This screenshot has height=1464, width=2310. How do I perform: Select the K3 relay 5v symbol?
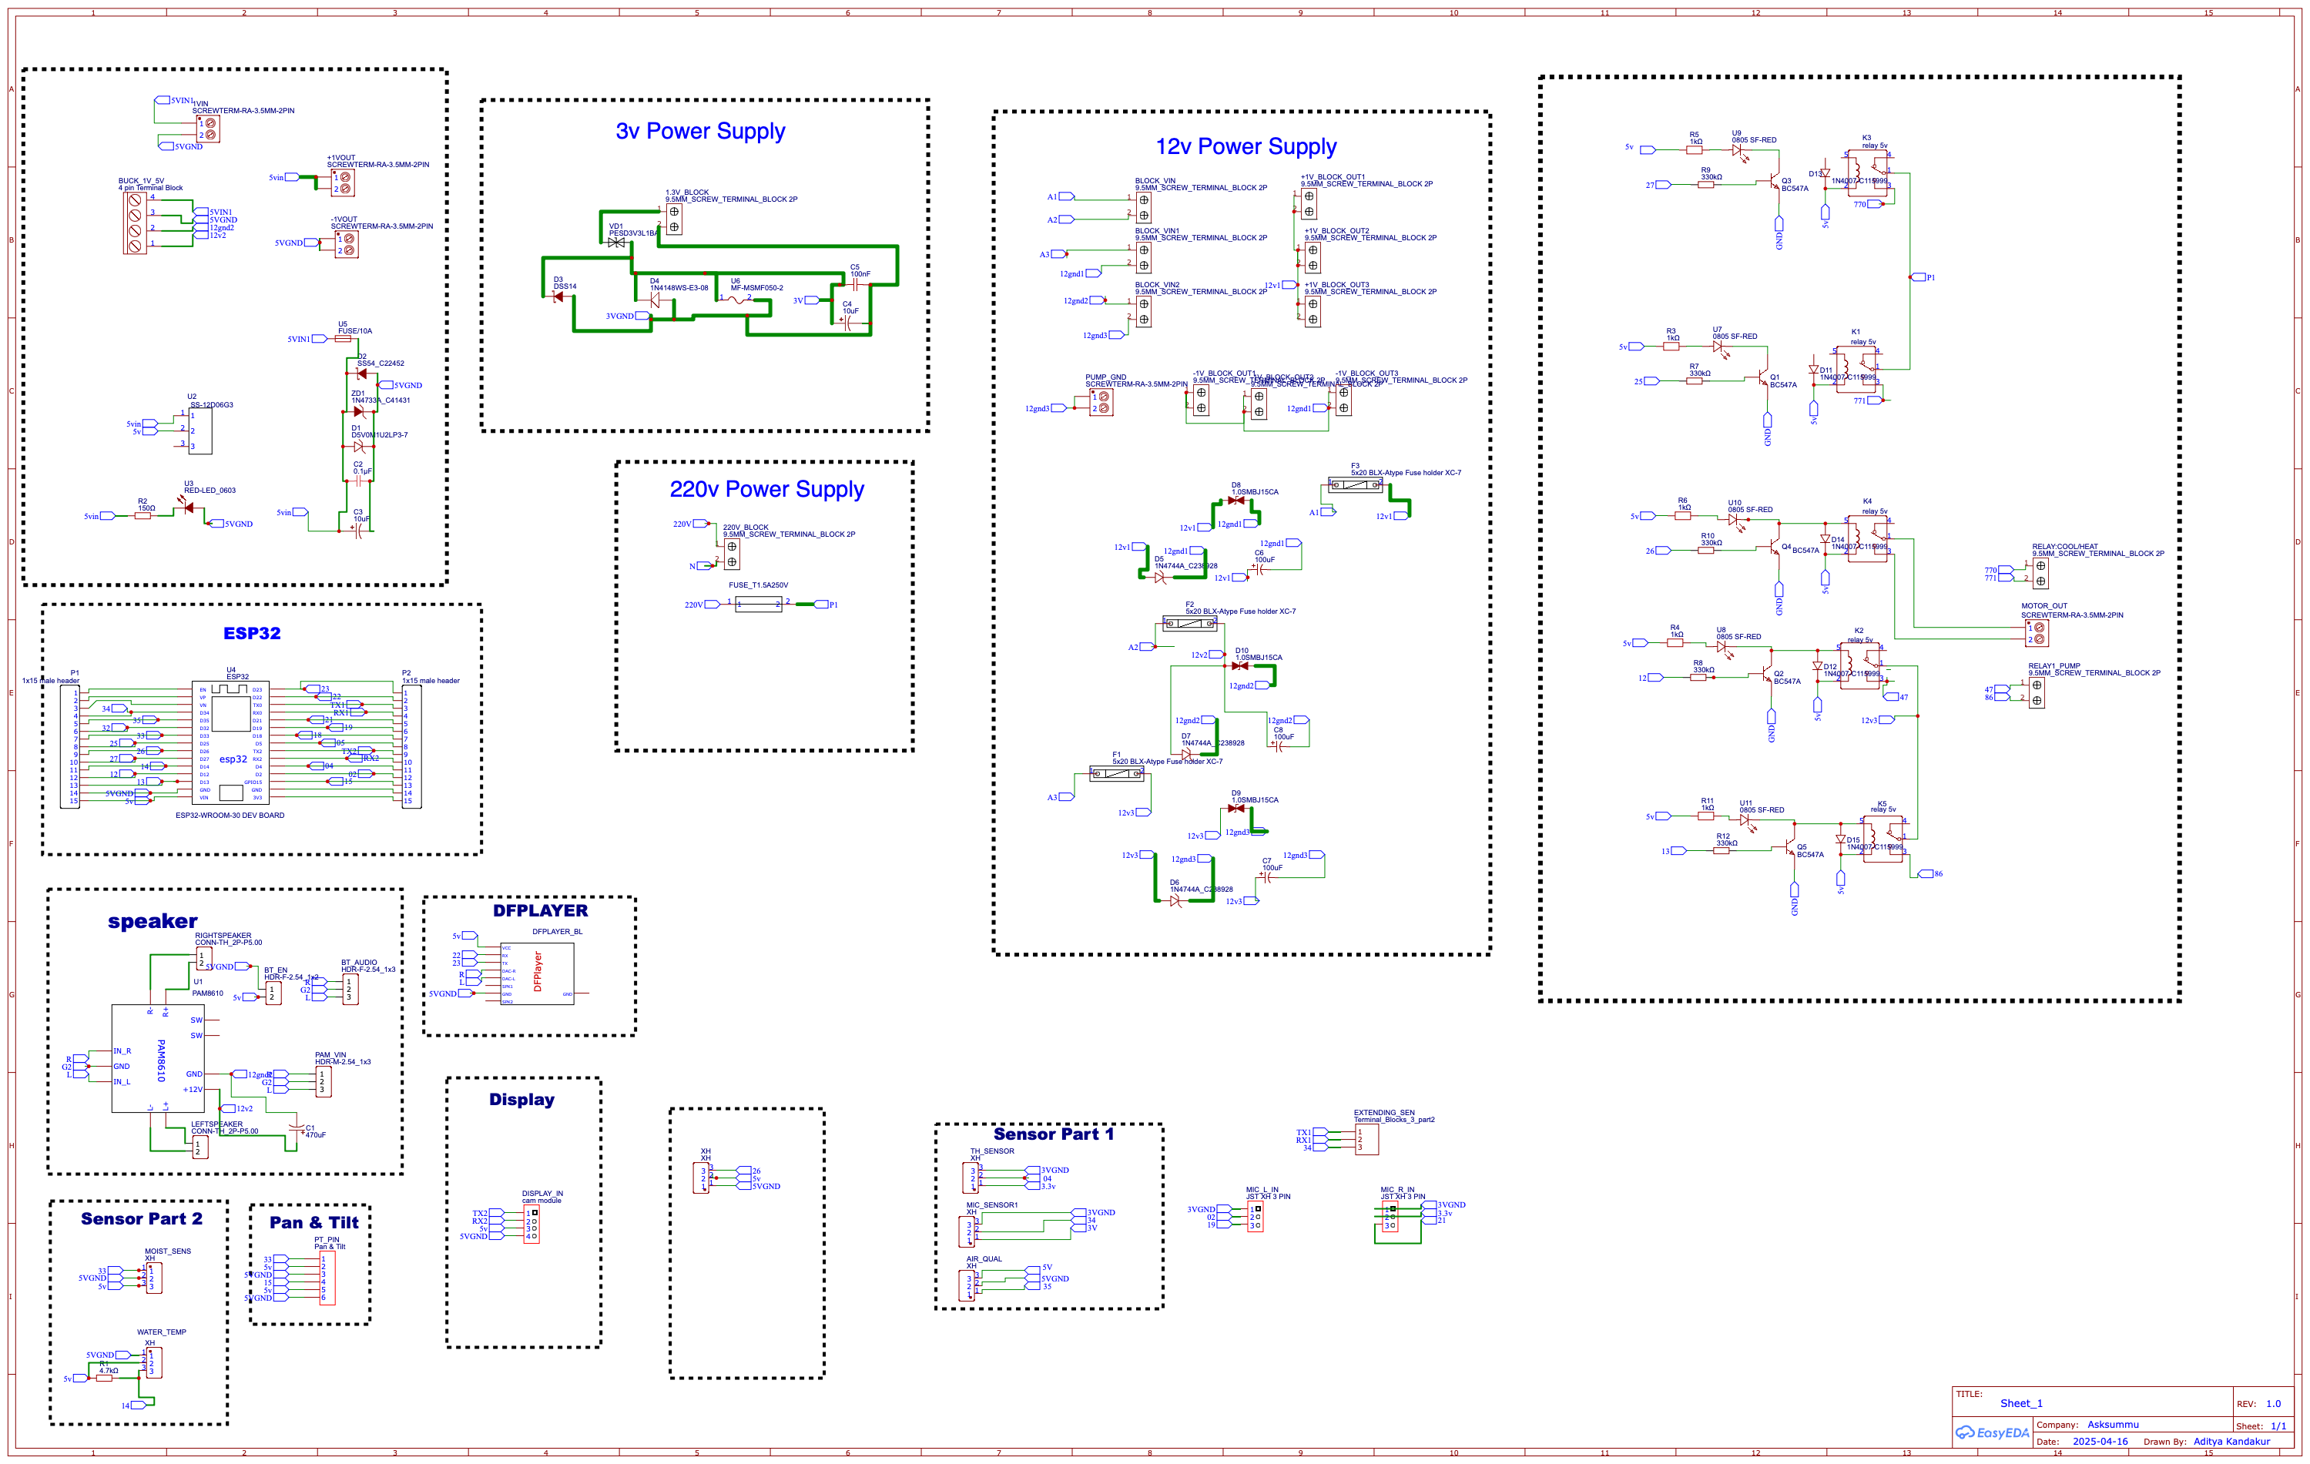(x=1867, y=173)
